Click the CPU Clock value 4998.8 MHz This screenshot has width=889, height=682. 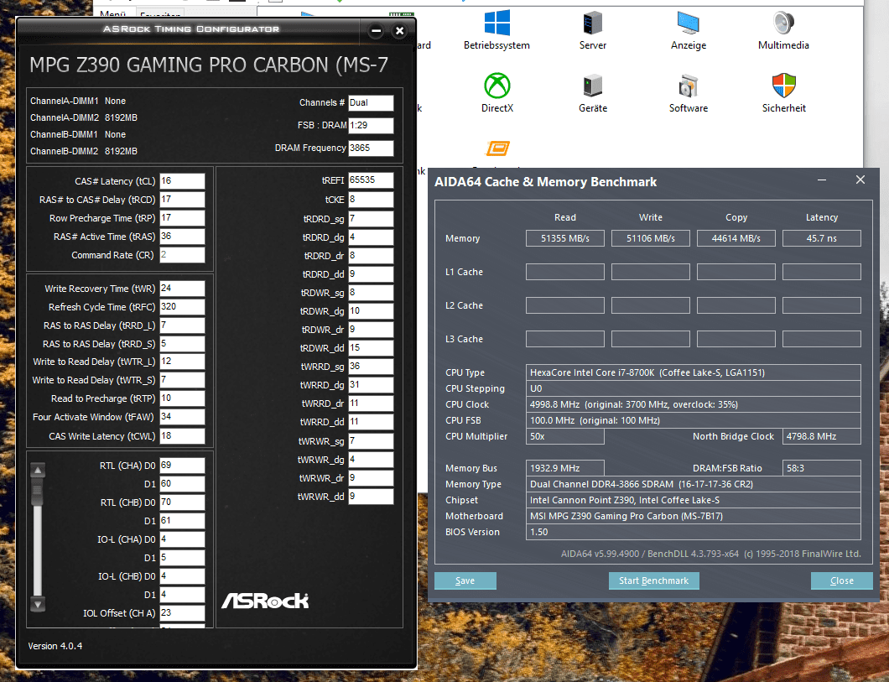(694, 404)
